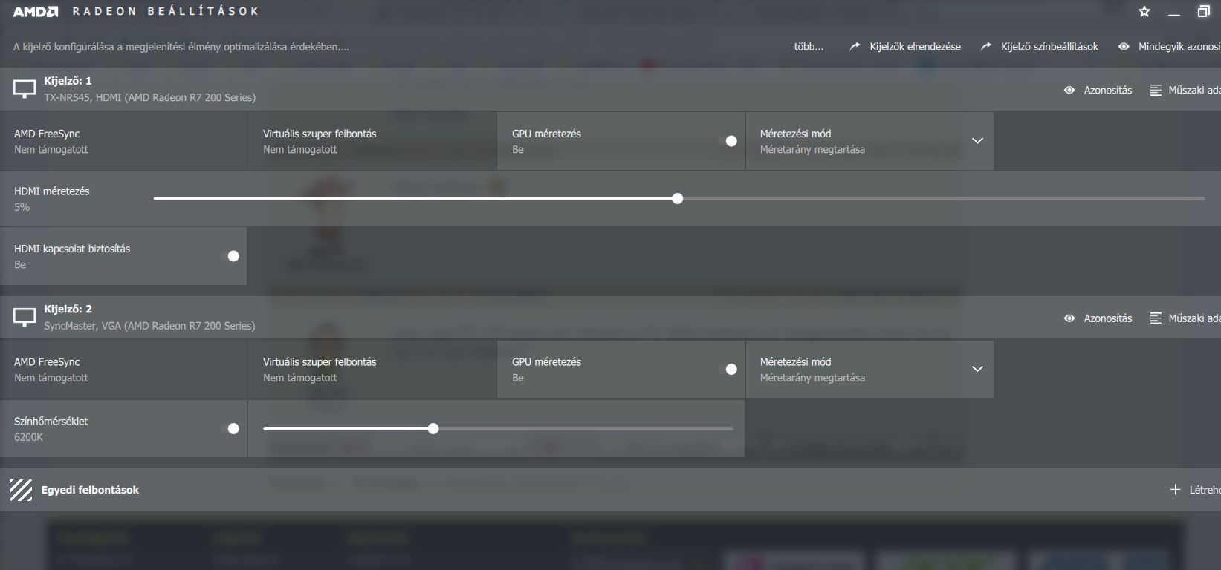This screenshot has width=1221, height=570.
Task: Click the Kijelző: 2 header text
Action: [68, 309]
